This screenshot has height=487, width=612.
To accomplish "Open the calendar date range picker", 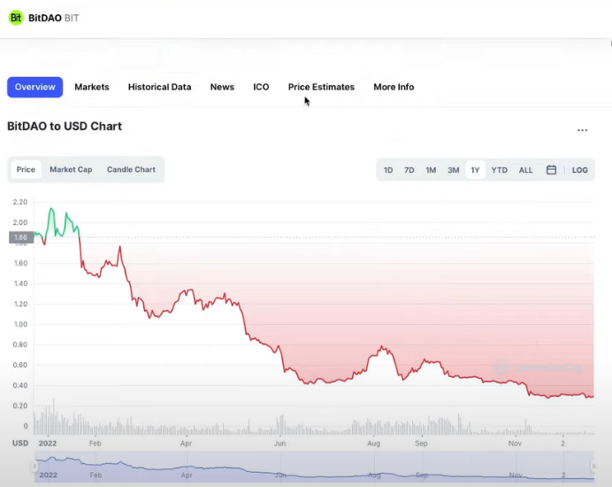I will click(551, 170).
